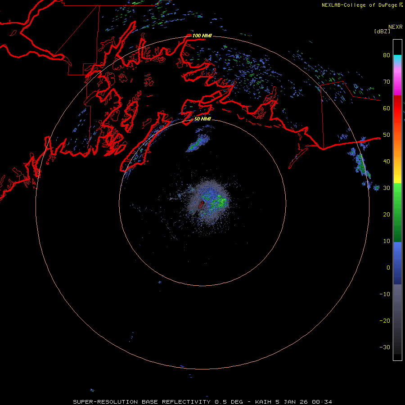
Task: Click the 40 value on dBZ scale
Action: [387, 162]
